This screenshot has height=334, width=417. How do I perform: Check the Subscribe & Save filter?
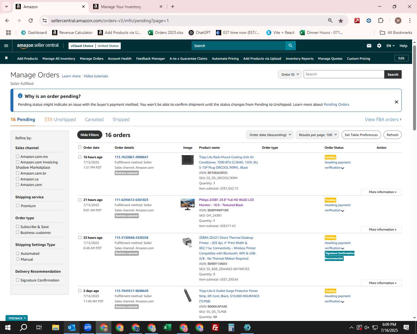point(18,226)
